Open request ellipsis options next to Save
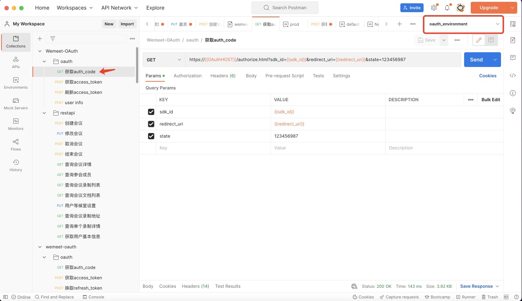 click(x=457, y=40)
